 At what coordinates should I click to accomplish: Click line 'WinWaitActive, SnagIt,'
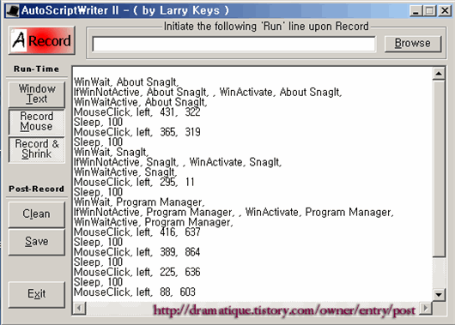coord(125,172)
